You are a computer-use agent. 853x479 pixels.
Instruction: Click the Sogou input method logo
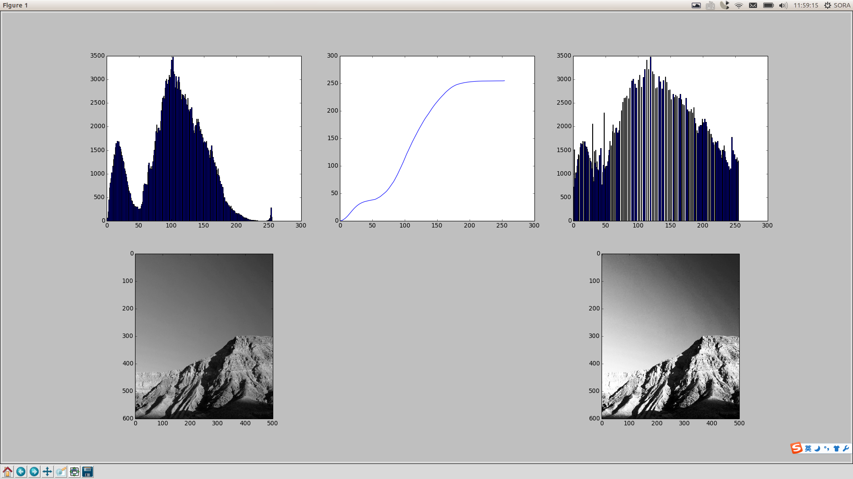point(796,448)
